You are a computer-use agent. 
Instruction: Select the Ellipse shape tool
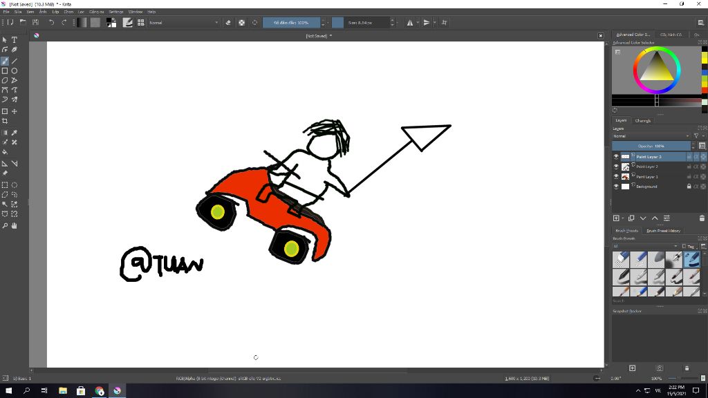(x=15, y=71)
